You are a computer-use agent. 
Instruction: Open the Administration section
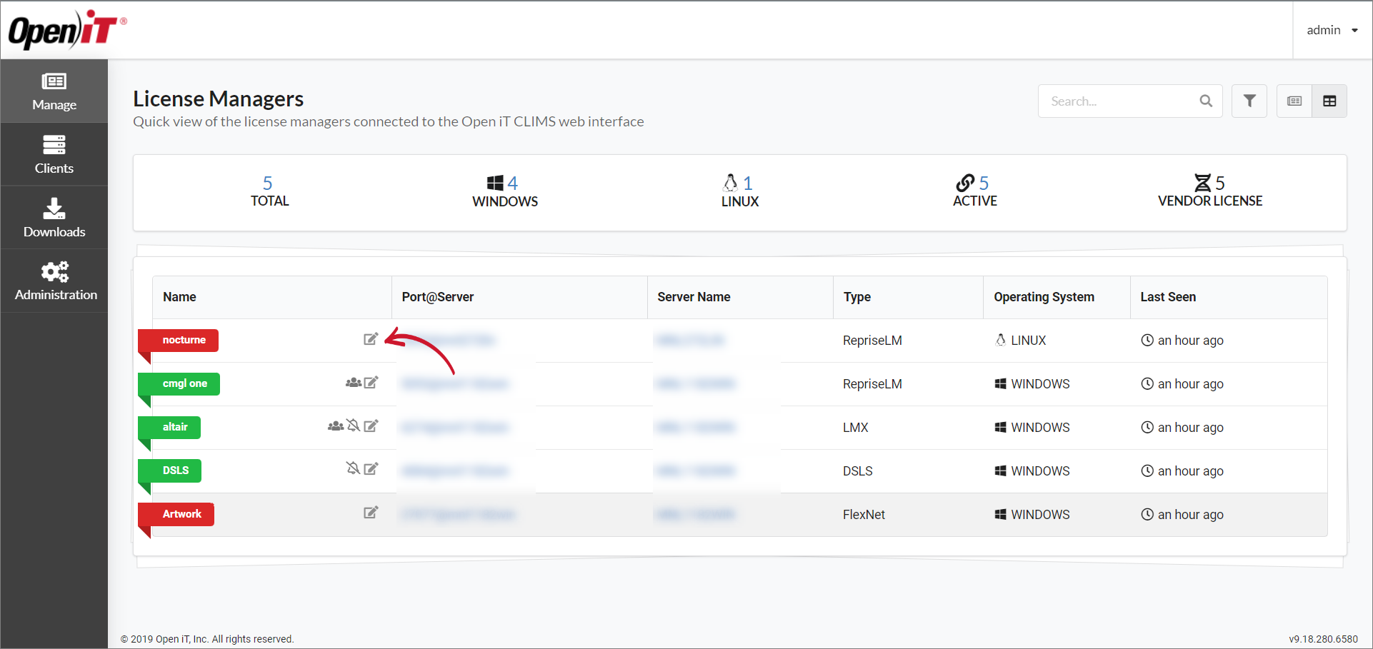[54, 280]
